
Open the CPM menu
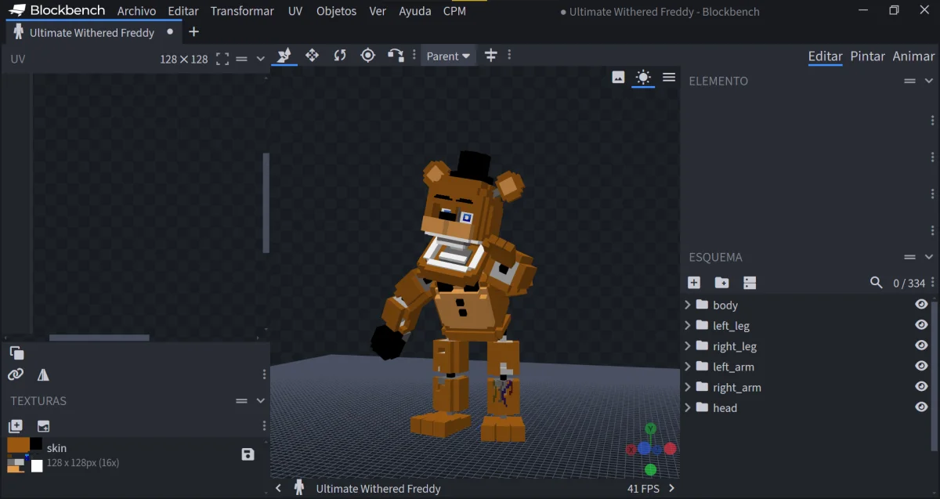(x=454, y=11)
